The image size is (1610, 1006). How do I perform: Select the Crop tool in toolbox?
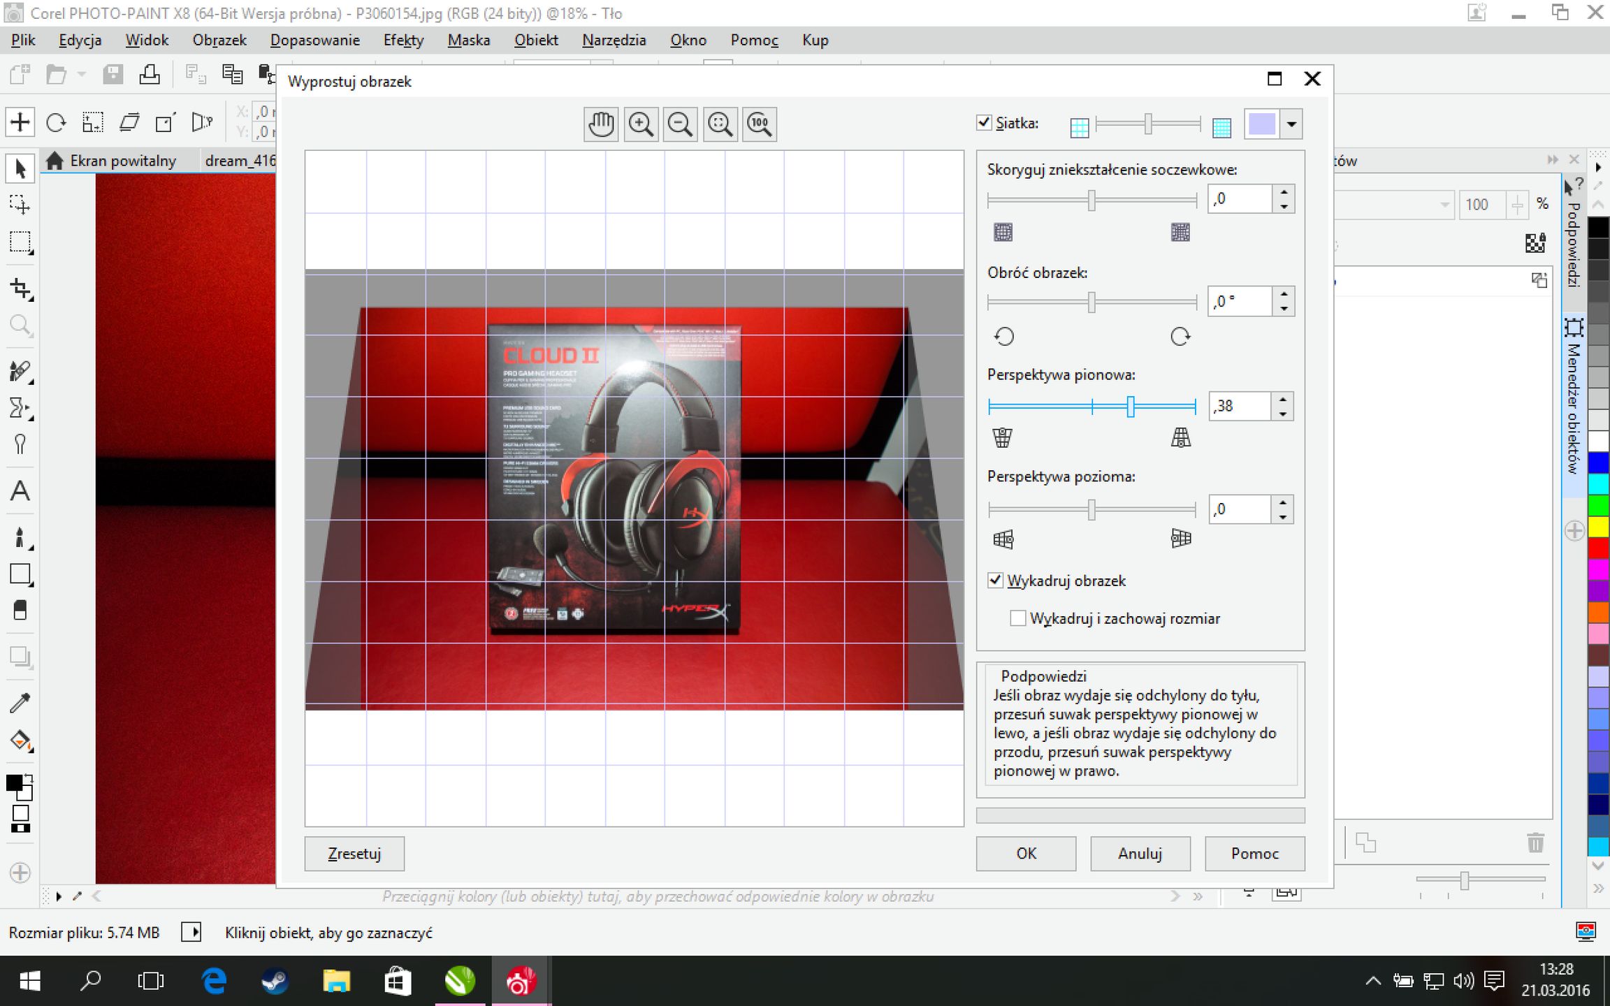20,289
